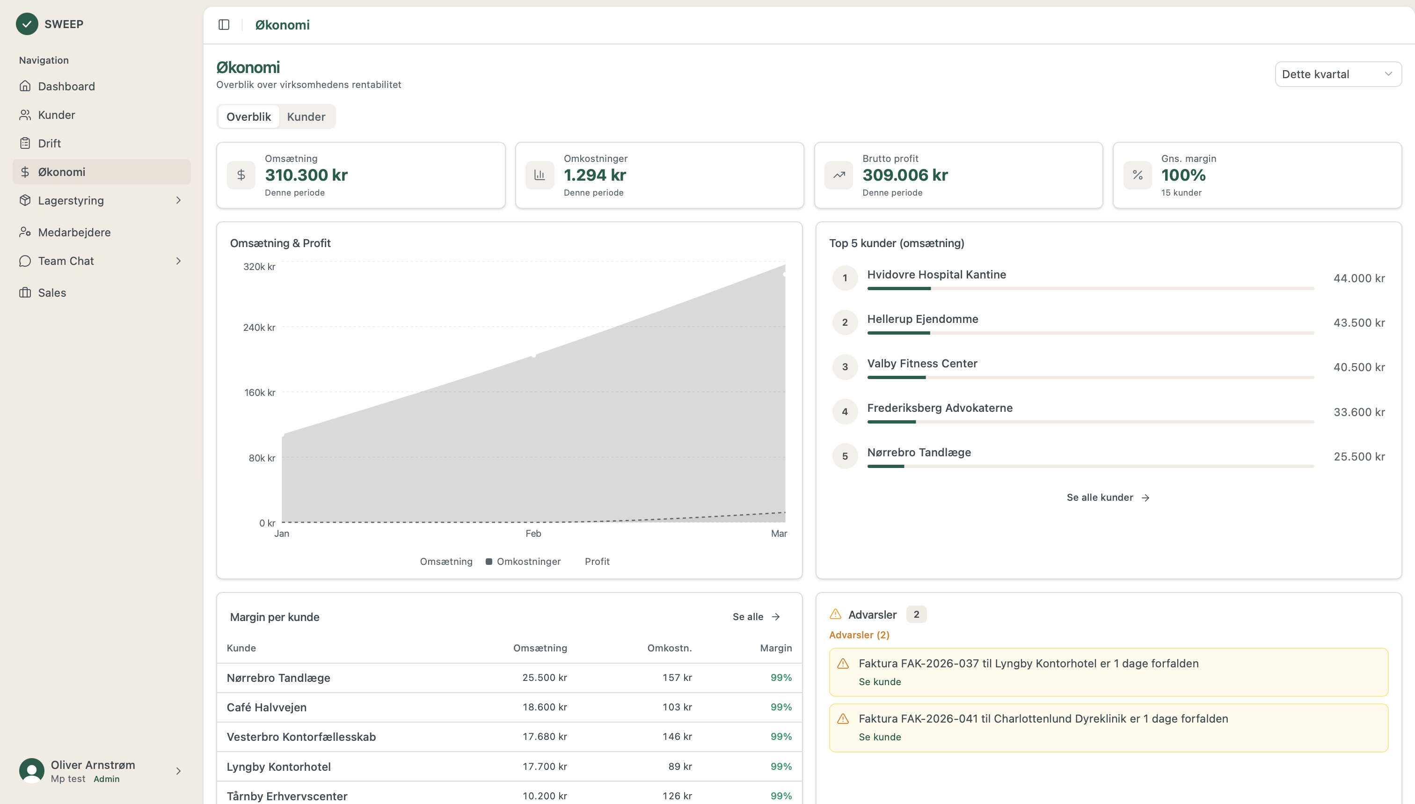The width and height of the screenshot is (1415, 804).
Task: Open the Dette kvartal period dropdown
Action: pyautogui.click(x=1337, y=74)
